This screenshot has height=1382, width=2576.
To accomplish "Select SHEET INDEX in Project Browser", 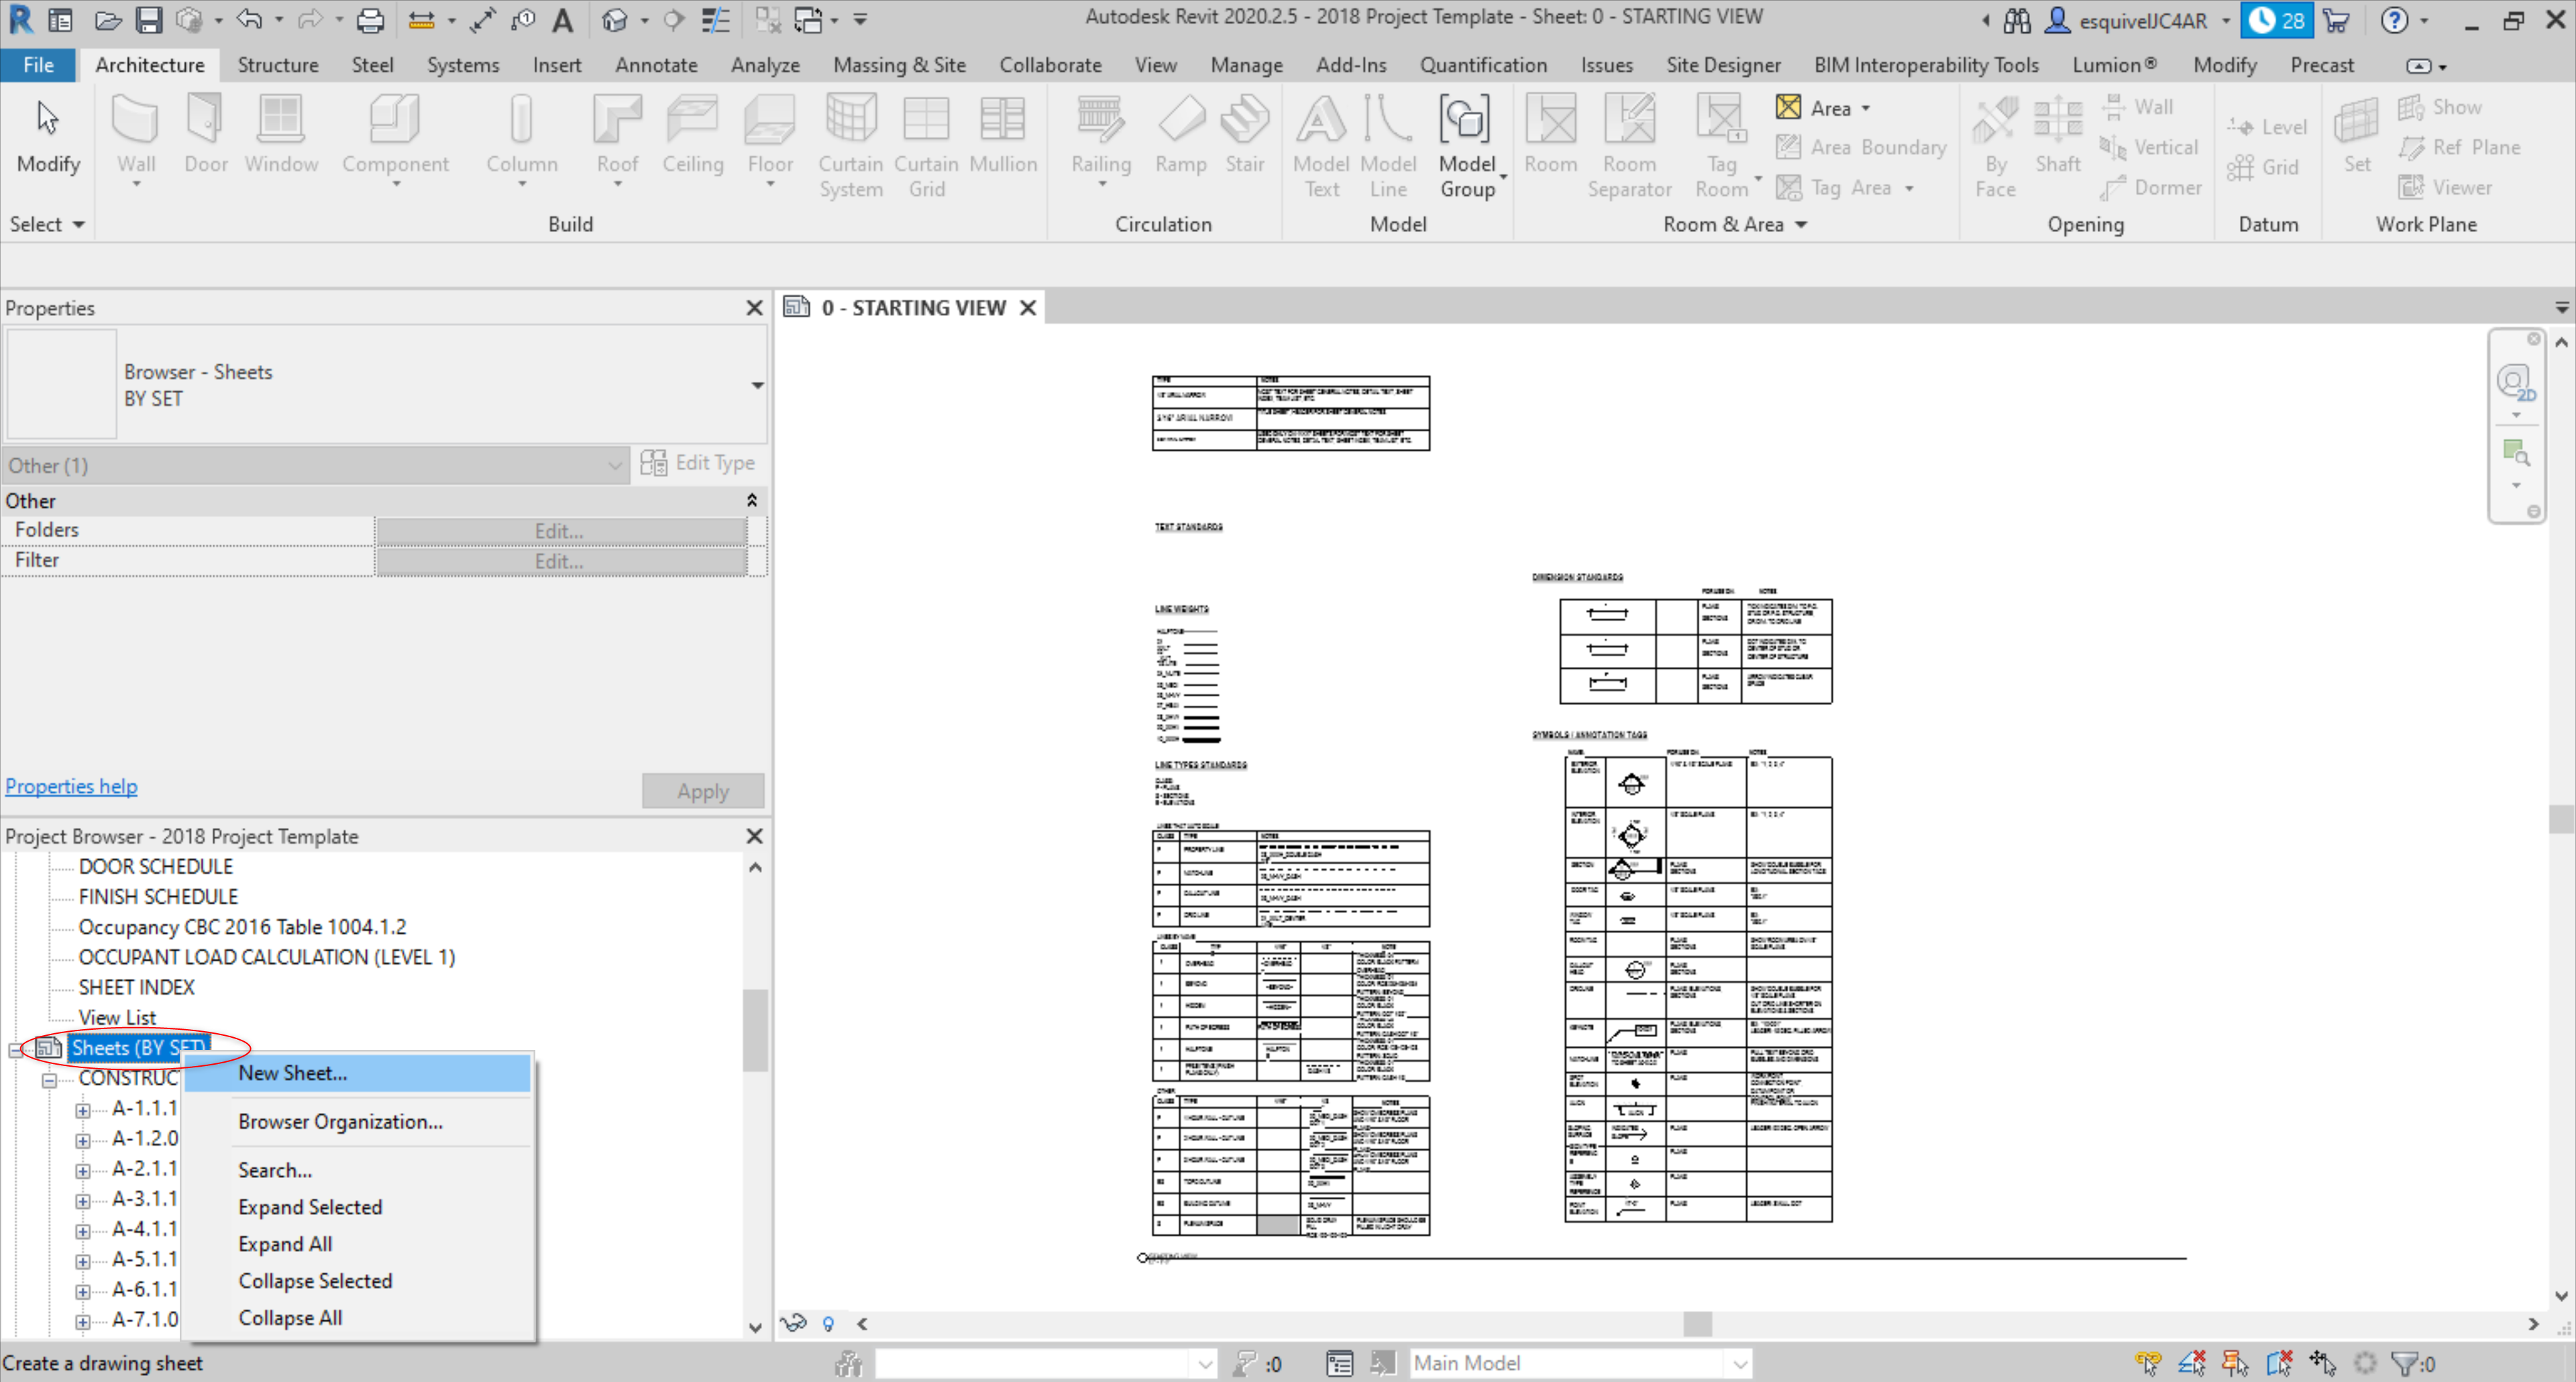I will coord(137,987).
